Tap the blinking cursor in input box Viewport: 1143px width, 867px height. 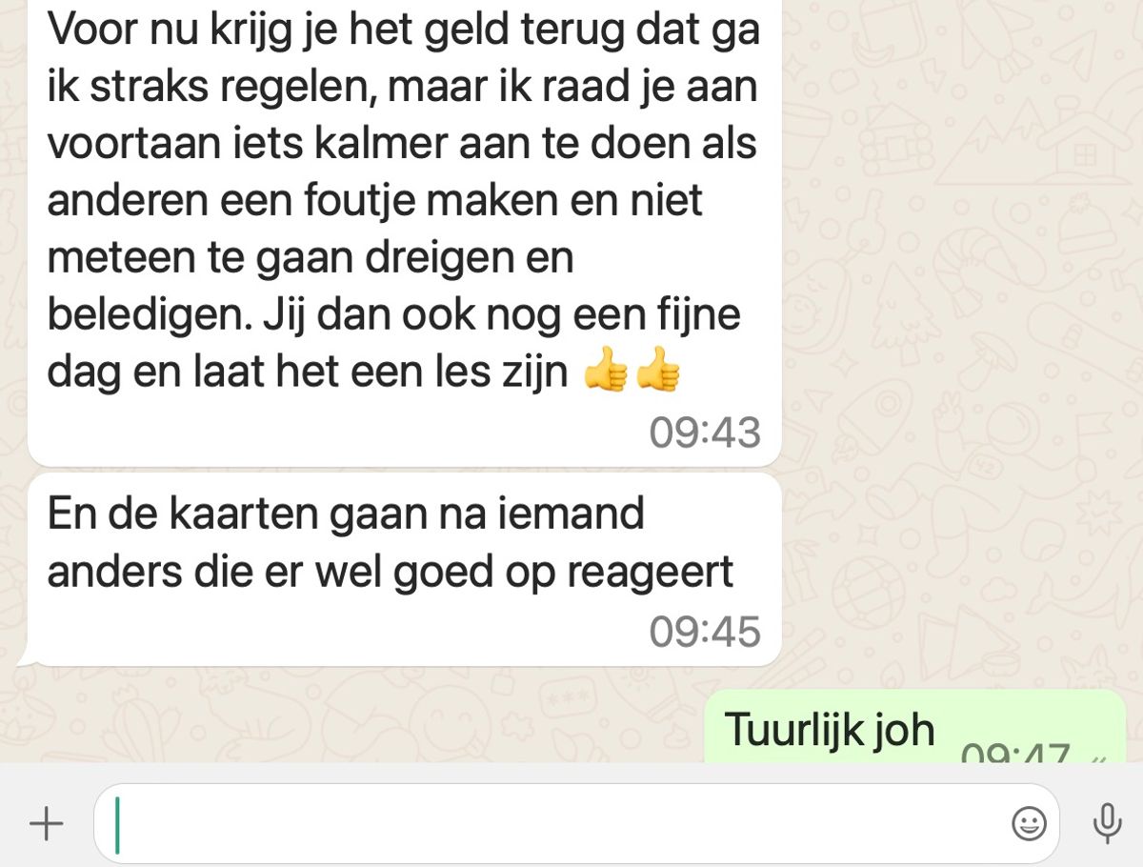pyautogui.click(x=118, y=825)
